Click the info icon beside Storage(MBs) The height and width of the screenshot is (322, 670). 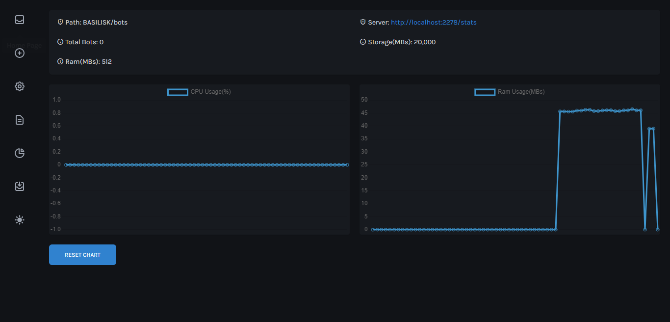362,42
